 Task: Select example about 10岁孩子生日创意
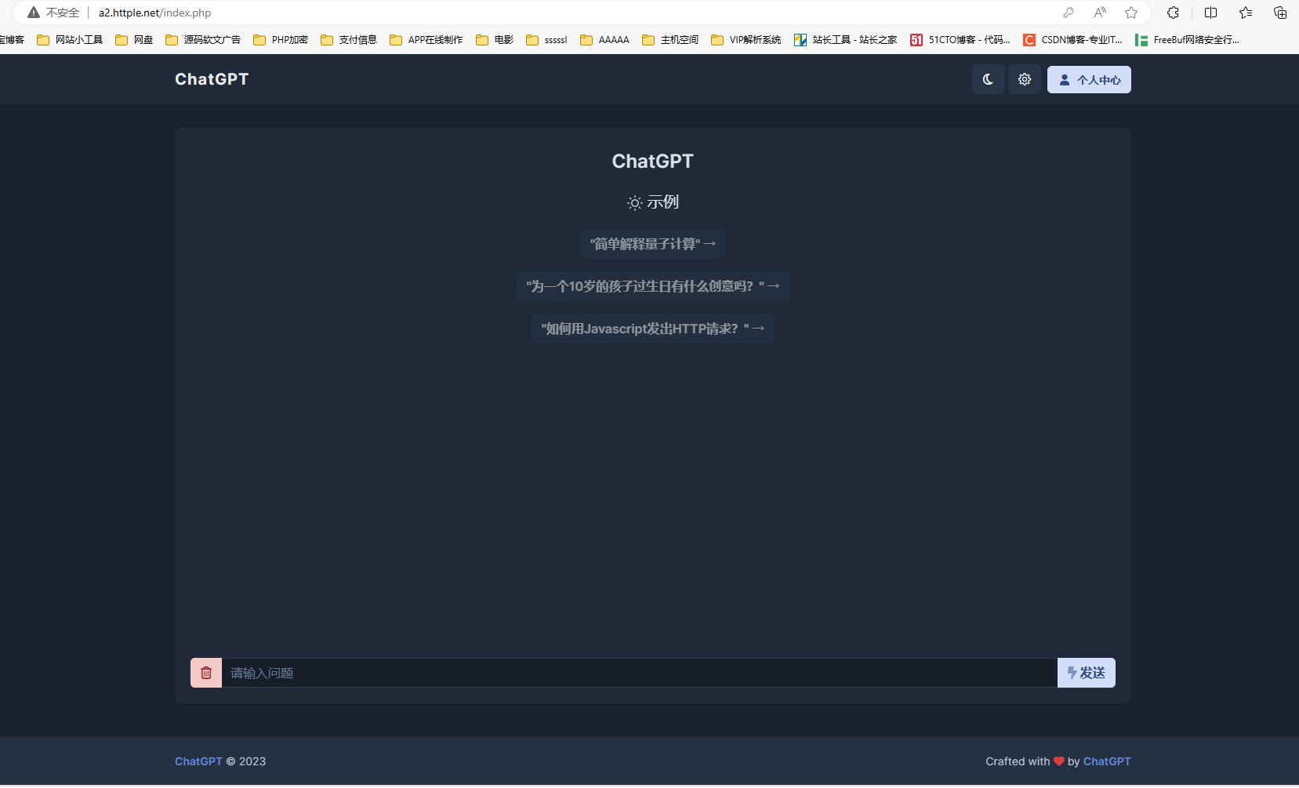pyautogui.click(x=653, y=286)
